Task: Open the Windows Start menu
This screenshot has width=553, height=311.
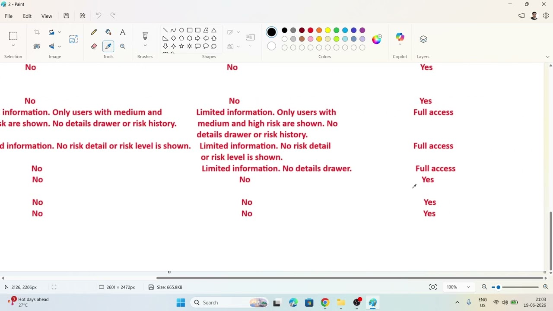Action: [181, 303]
